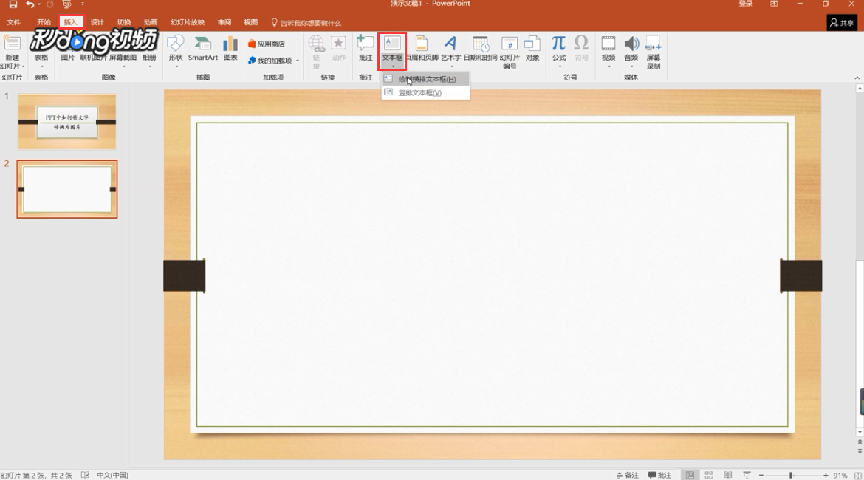Insert a 批注 (Comment) from ribbon
The image size is (864, 480).
pyautogui.click(x=366, y=49)
